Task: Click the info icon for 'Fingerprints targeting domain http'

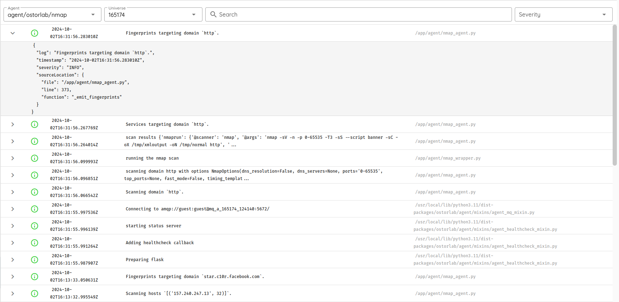Action: pyautogui.click(x=35, y=33)
